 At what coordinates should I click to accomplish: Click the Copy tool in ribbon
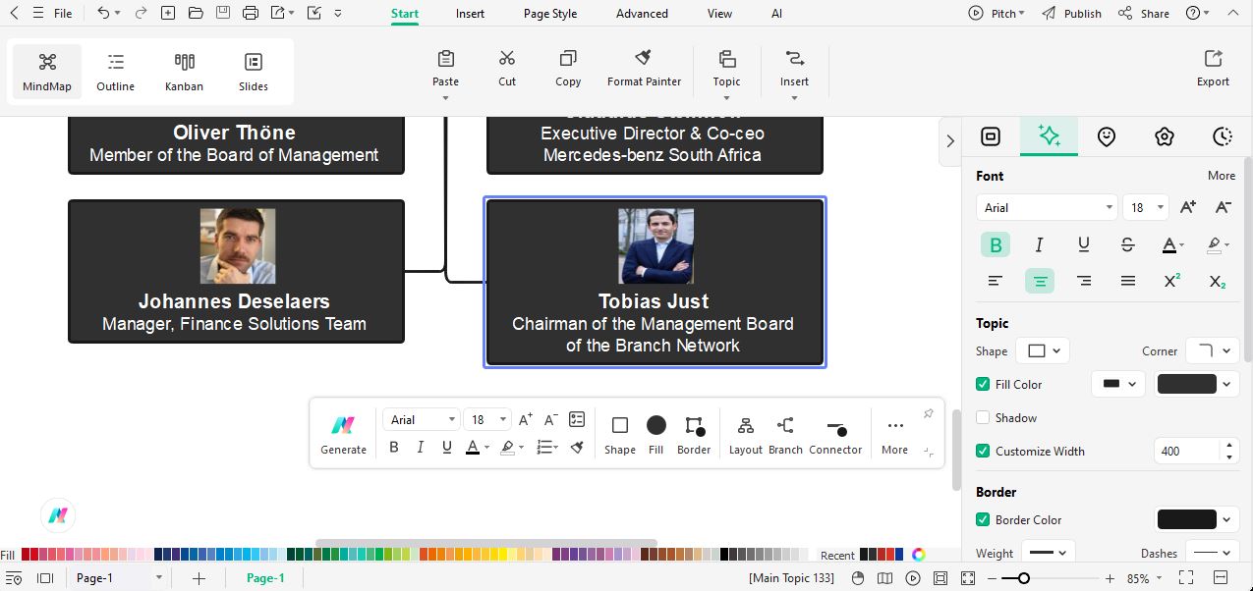pos(568,68)
